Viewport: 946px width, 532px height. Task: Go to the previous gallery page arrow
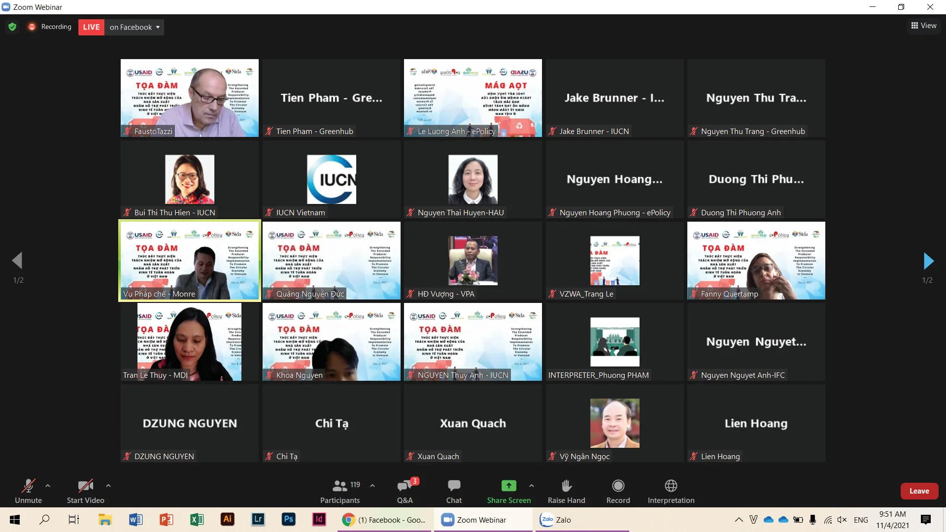pyautogui.click(x=17, y=261)
